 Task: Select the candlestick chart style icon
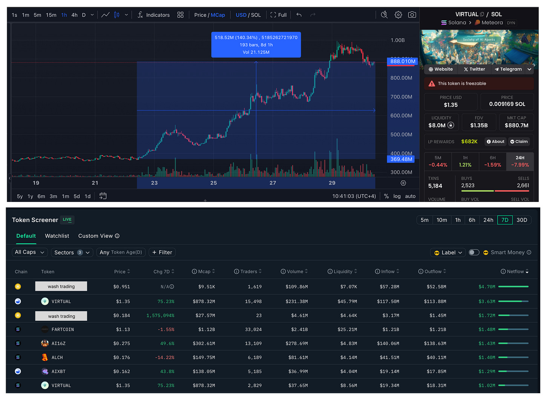(117, 15)
